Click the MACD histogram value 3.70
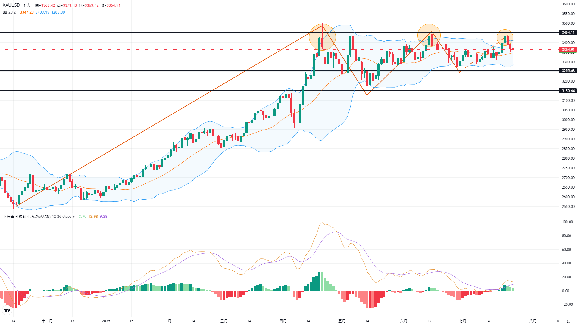This screenshot has height=325, width=578. click(x=83, y=217)
